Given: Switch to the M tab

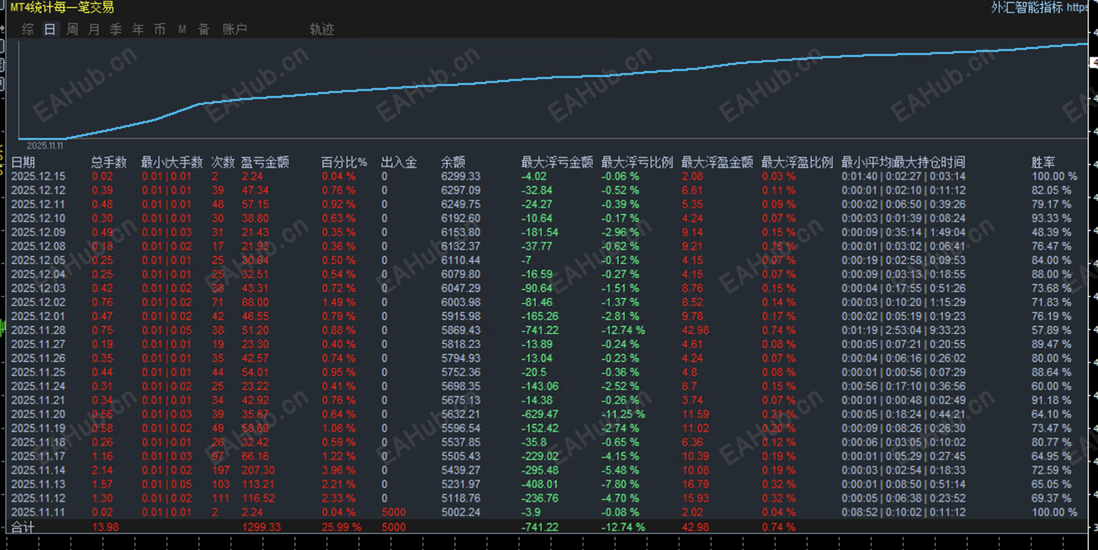Looking at the screenshot, I should pos(182,29).
